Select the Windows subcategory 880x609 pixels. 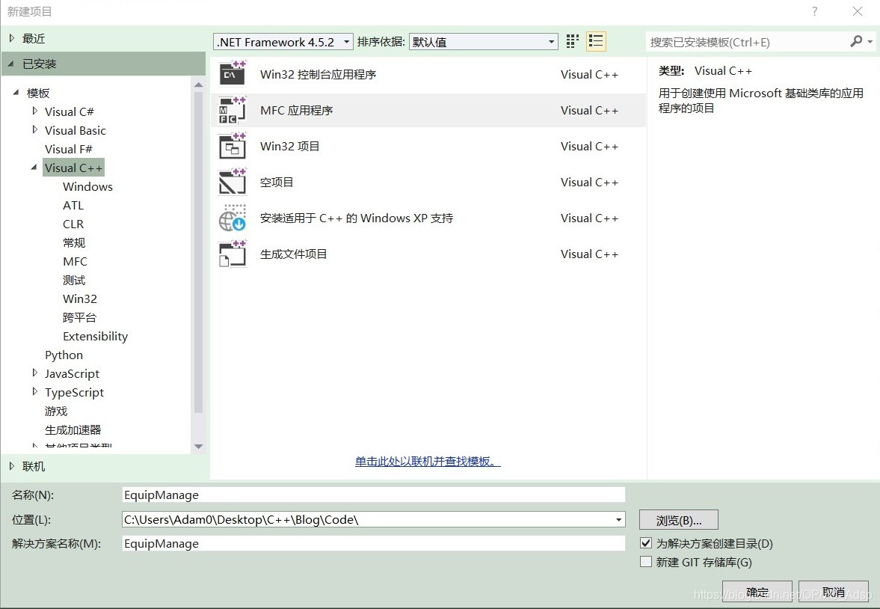(87, 186)
